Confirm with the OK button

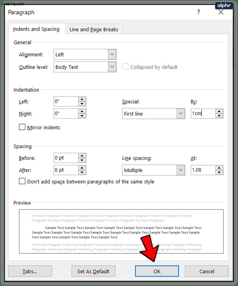(x=157, y=271)
